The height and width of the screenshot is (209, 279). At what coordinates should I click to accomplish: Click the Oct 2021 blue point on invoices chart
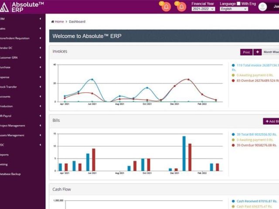(147, 88)
